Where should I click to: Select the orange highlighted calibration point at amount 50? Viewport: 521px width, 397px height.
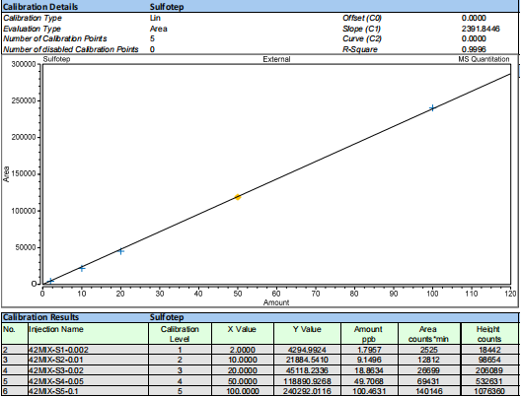(x=238, y=197)
